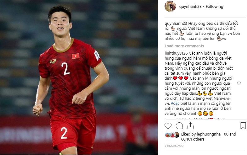Open quynhanh23 username in post header
Viewport: 247px width, 155px height.
190,7
